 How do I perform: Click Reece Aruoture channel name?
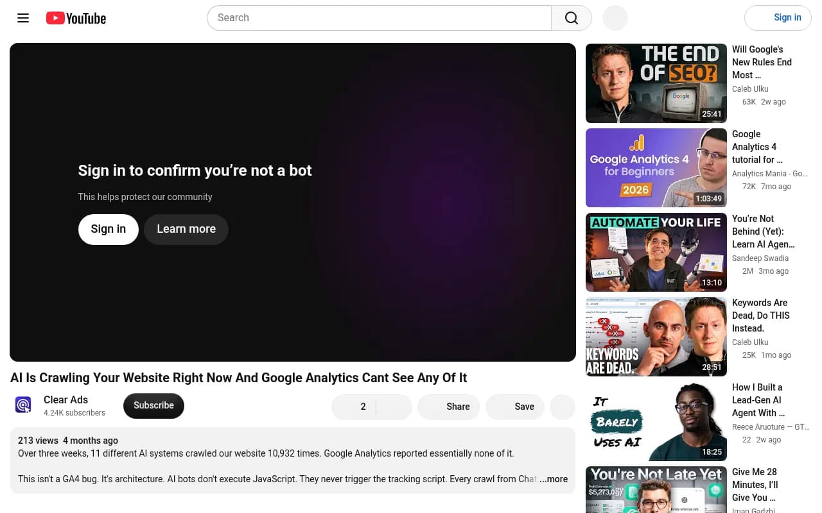coord(771,427)
